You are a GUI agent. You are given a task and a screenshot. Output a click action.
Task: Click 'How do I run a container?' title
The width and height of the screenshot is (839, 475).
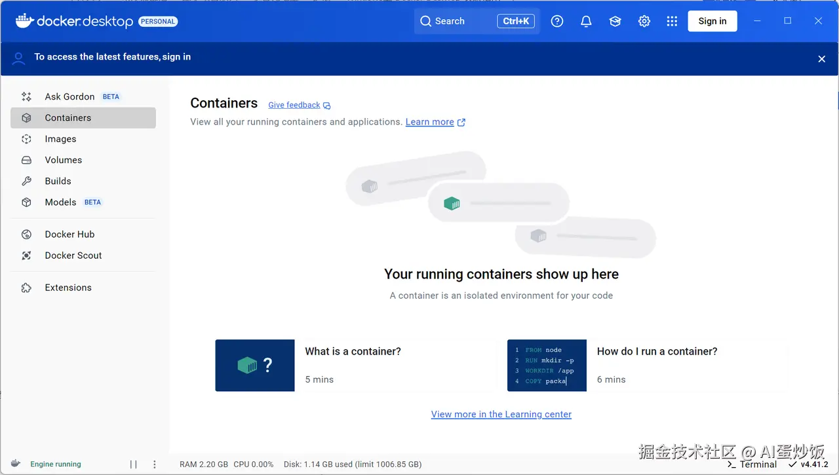click(x=657, y=352)
